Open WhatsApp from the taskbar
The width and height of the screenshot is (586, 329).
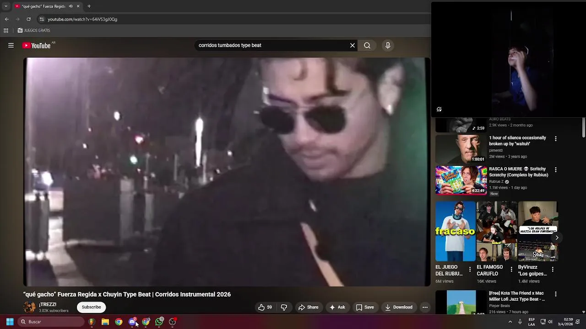coord(159,322)
